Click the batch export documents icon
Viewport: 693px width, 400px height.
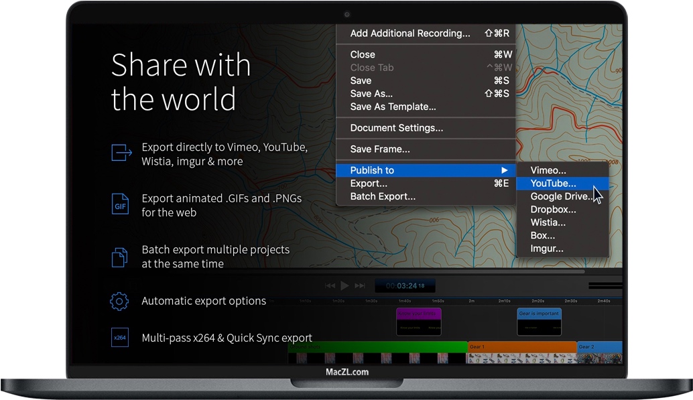pyautogui.click(x=119, y=256)
